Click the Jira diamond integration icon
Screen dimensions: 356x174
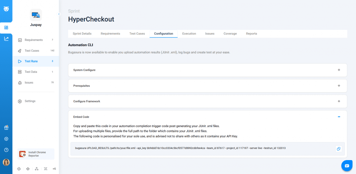coord(28,169)
